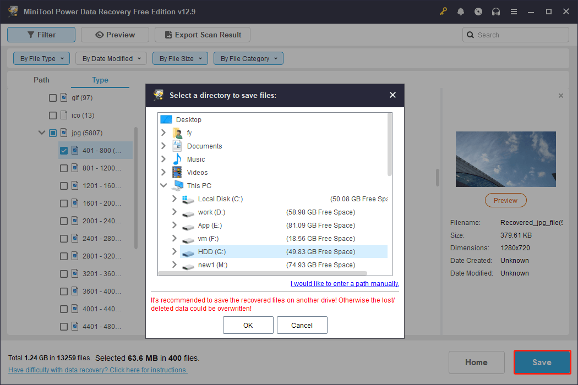Uncheck the 401 - 800 group checkbox
This screenshot has width=578, height=385.
click(64, 150)
